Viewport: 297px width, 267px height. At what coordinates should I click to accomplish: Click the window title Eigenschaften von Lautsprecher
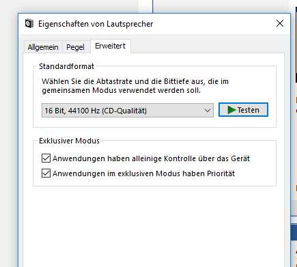[x=96, y=24]
